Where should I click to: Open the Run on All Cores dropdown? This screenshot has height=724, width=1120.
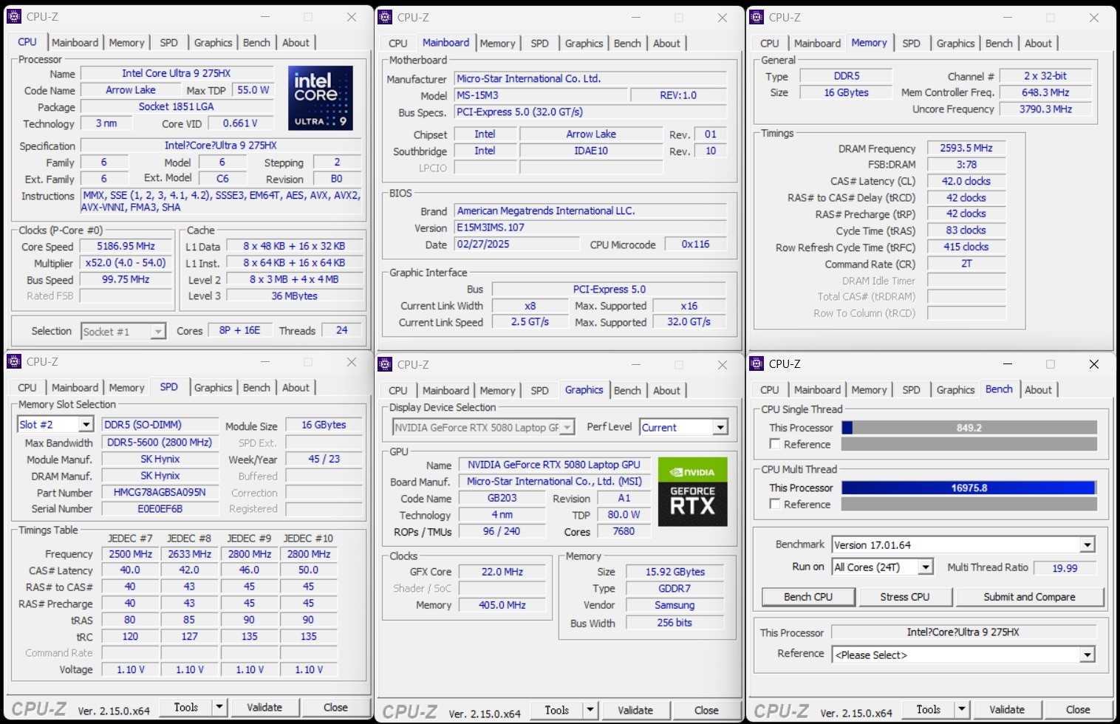(x=926, y=567)
